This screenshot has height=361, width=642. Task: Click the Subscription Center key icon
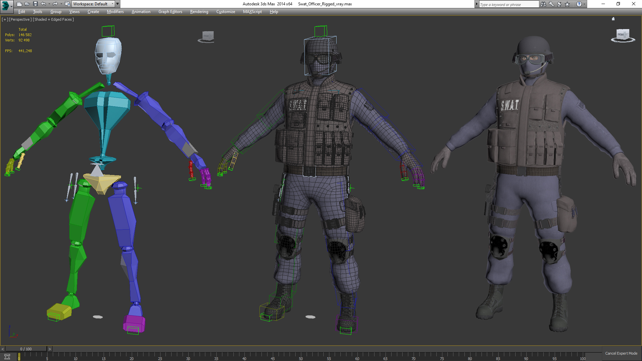click(551, 4)
